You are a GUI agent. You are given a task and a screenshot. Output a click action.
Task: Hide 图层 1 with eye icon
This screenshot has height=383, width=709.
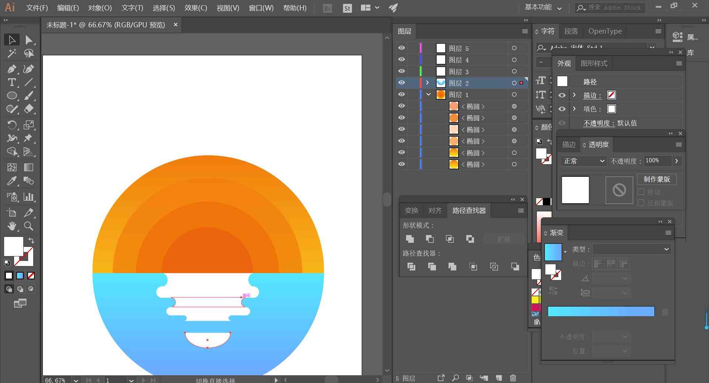click(402, 94)
